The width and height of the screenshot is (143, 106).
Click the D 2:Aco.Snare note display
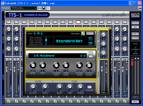pos(44,56)
